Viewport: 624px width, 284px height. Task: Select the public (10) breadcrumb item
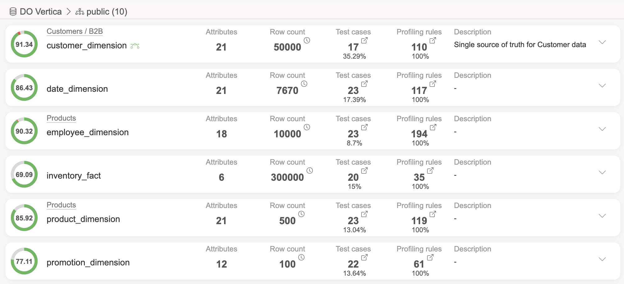(x=107, y=12)
